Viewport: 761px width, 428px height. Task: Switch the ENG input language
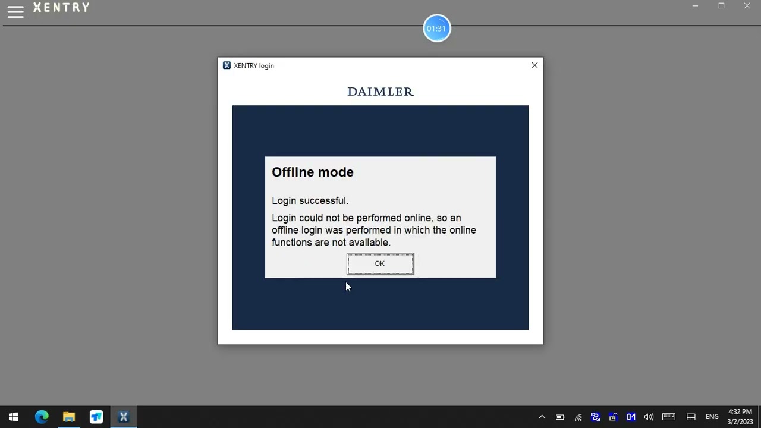(x=712, y=417)
